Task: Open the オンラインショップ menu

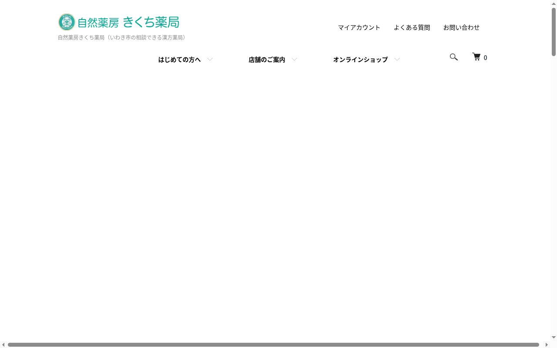Action: pyautogui.click(x=360, y=60)
